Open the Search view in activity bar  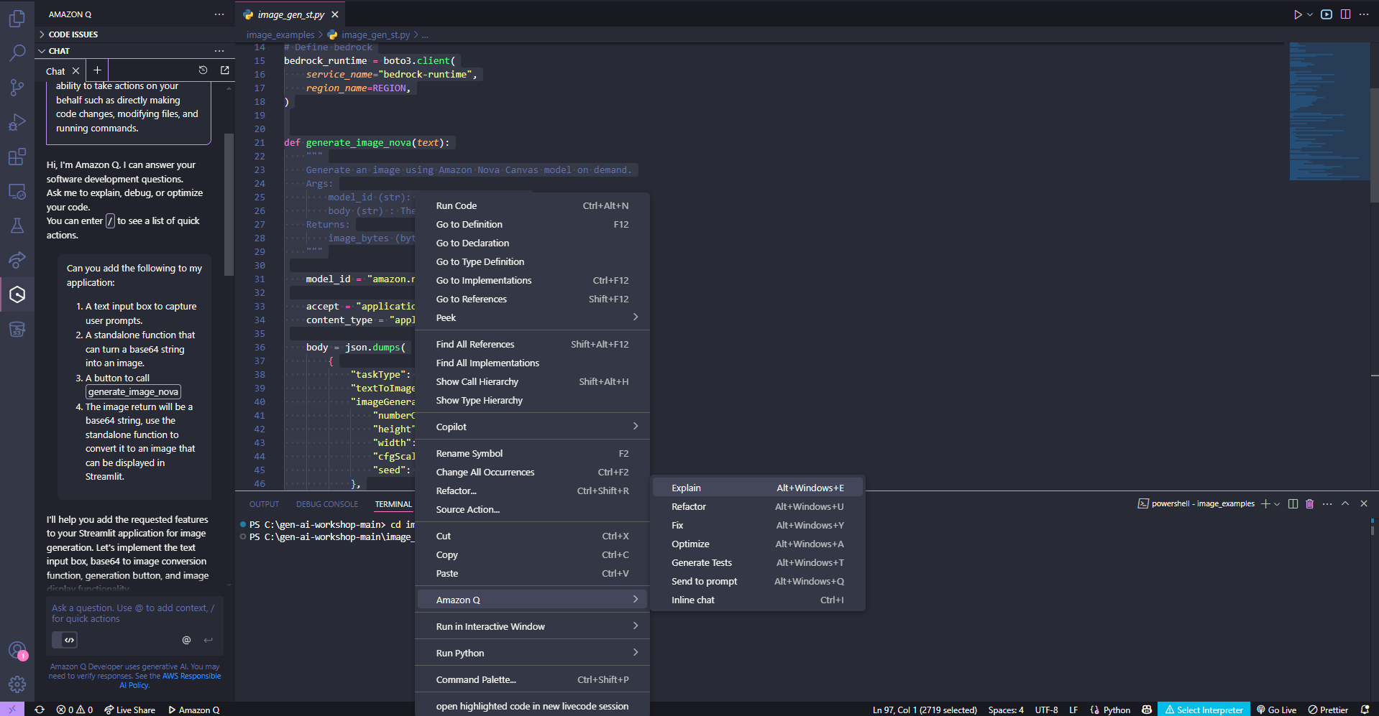click(x=17, y=52)
